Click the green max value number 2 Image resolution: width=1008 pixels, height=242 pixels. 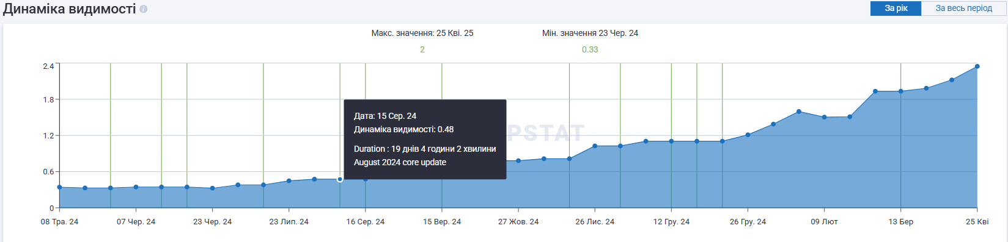click(422, 49)
